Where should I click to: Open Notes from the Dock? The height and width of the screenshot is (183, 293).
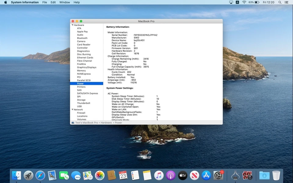[x=147, y=176]
